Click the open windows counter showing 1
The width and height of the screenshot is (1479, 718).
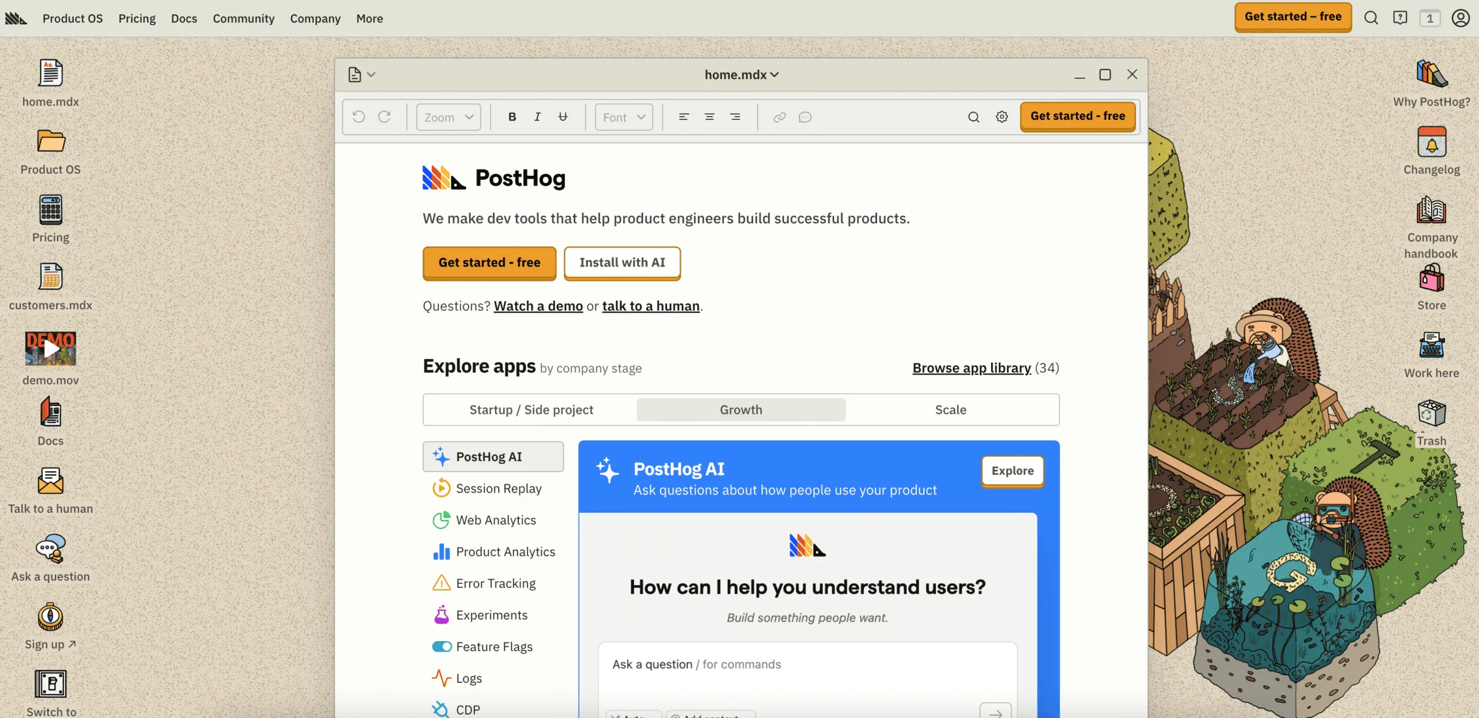(x=1429, y=18)
